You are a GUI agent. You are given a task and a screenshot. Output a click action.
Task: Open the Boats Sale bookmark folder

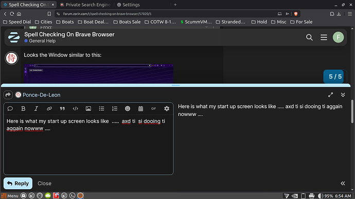click(x=127, y=22)
